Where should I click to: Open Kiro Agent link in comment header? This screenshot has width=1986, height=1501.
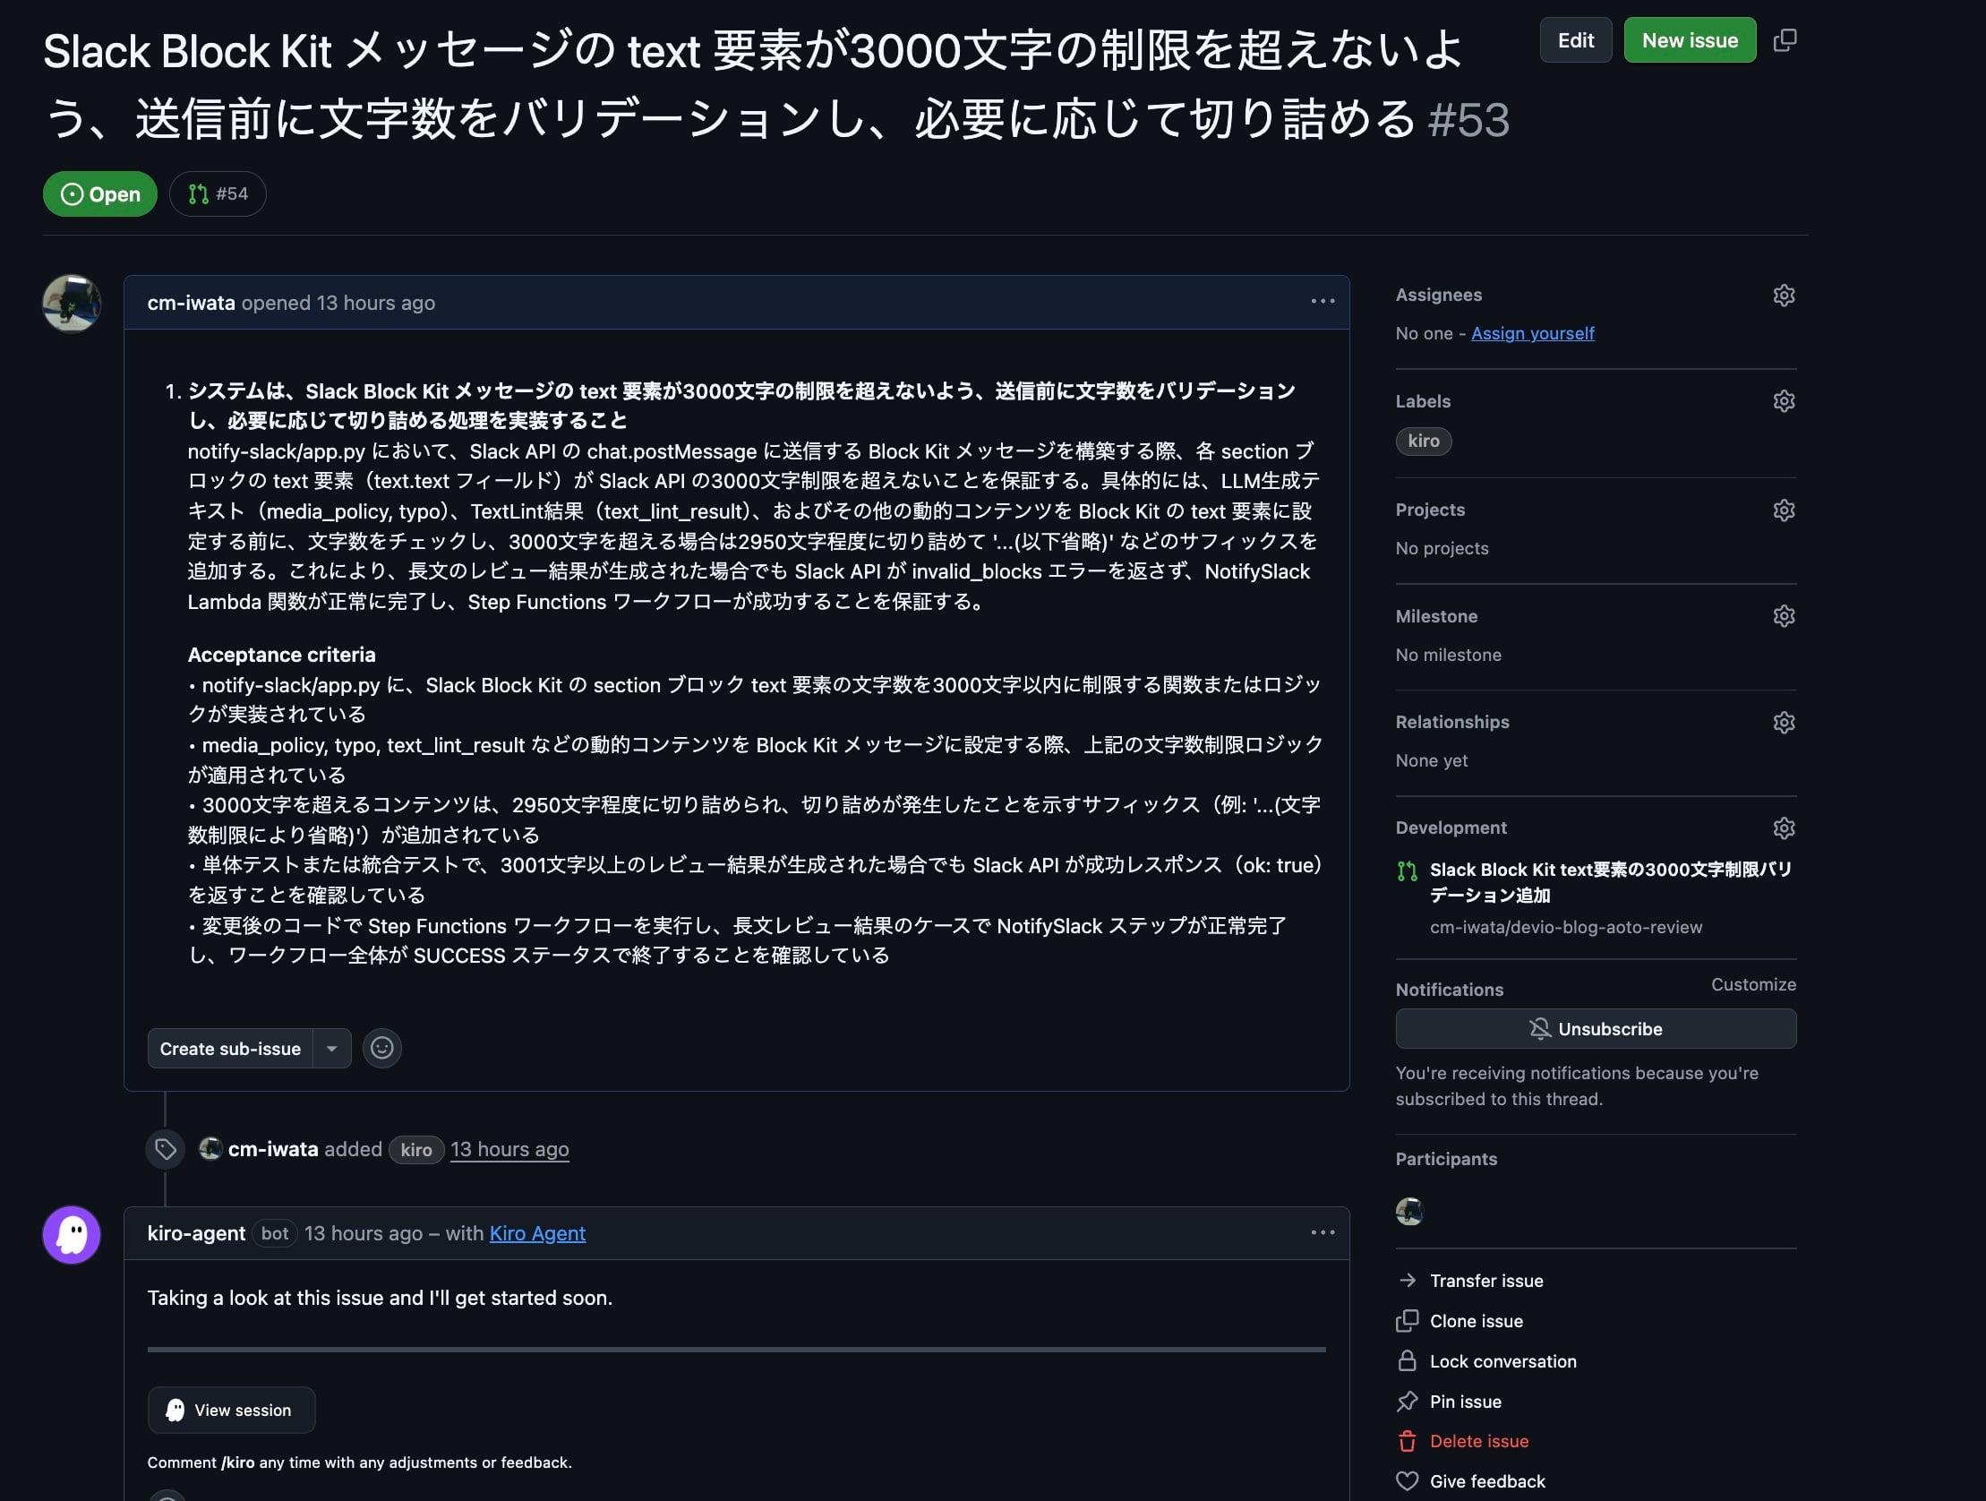(537, 1233)
